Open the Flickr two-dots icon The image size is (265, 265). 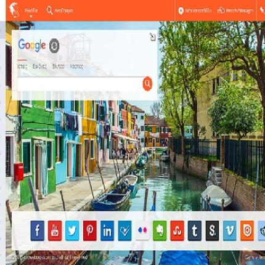142,230
